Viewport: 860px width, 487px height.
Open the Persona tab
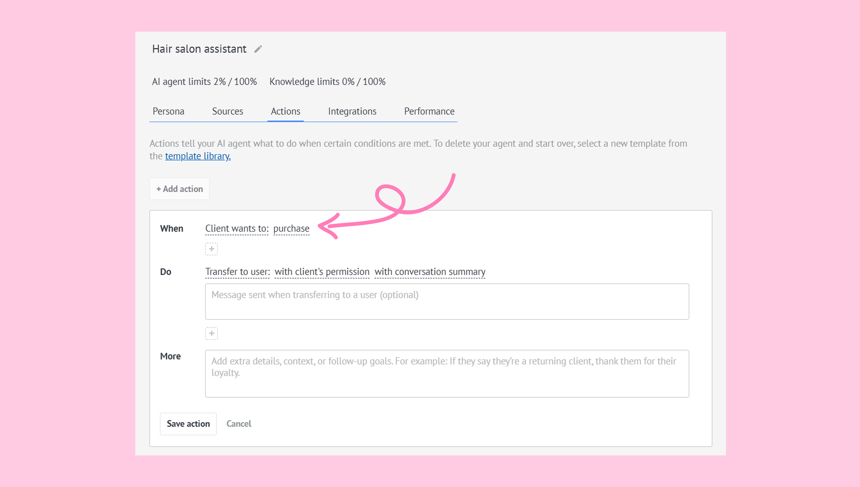(x=168, y=111)
